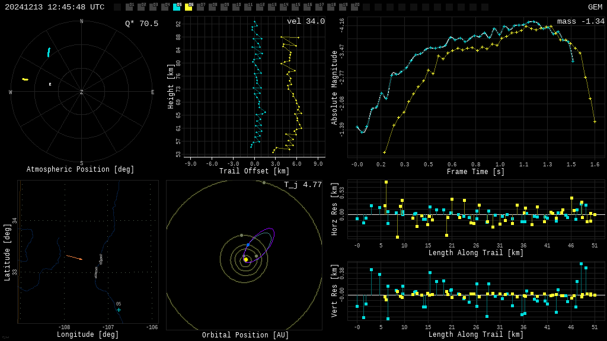The image size is (607, 341).
Task: Select the yellow meteor trail in sky plot
Action: click(x=25, y=79)
